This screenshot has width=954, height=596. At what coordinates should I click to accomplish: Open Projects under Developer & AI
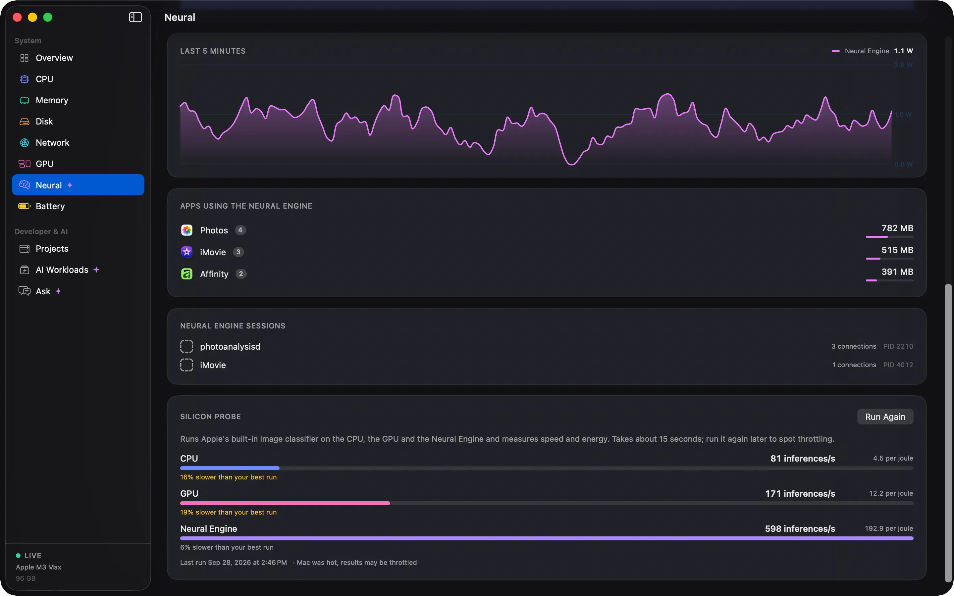pos(78,249)
